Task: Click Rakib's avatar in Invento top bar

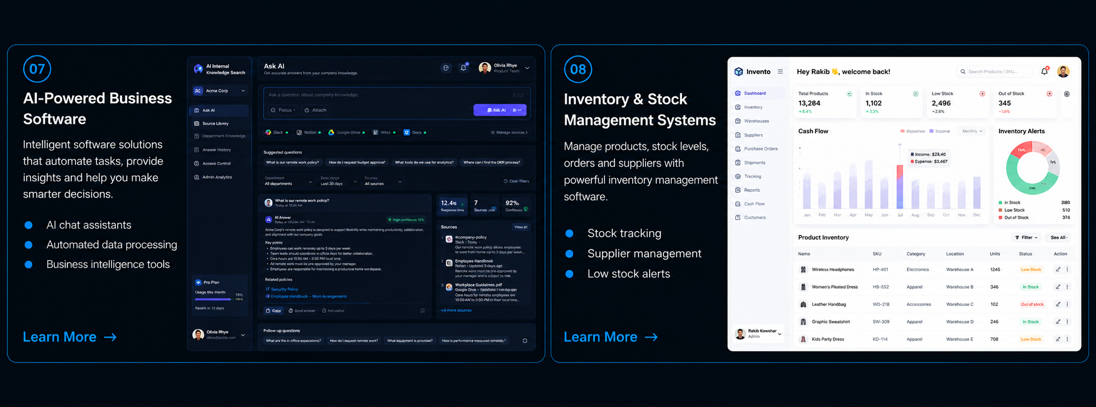Action: tap(1064, 71)
